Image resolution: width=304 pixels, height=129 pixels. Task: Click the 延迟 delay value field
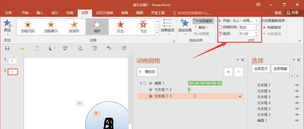(247, 34)
